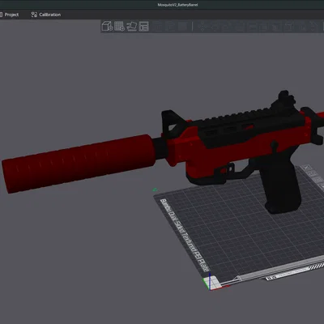The height and width of the screenshot is (324, 324).
Task: Click the XYZ origin axes at plate corner
Action: pos(211,283)
